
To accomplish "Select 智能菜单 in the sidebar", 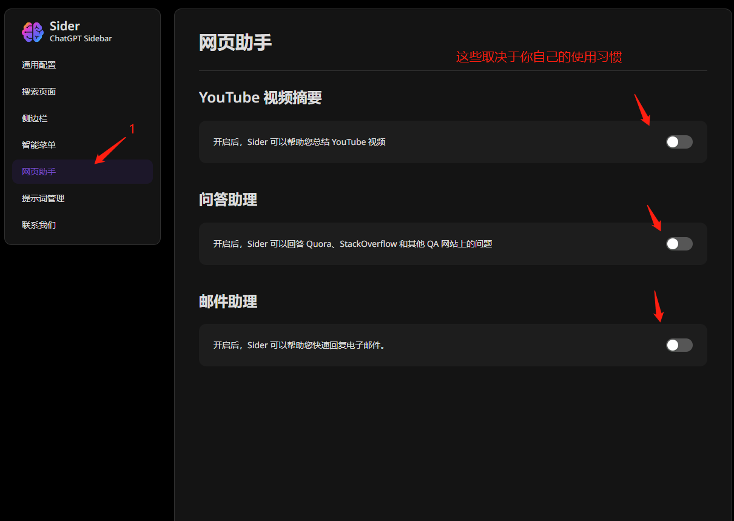I will click(x=39, y=145).
